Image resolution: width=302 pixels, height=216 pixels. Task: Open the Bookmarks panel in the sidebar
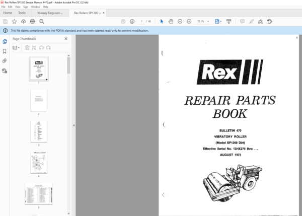pos(4,51)
